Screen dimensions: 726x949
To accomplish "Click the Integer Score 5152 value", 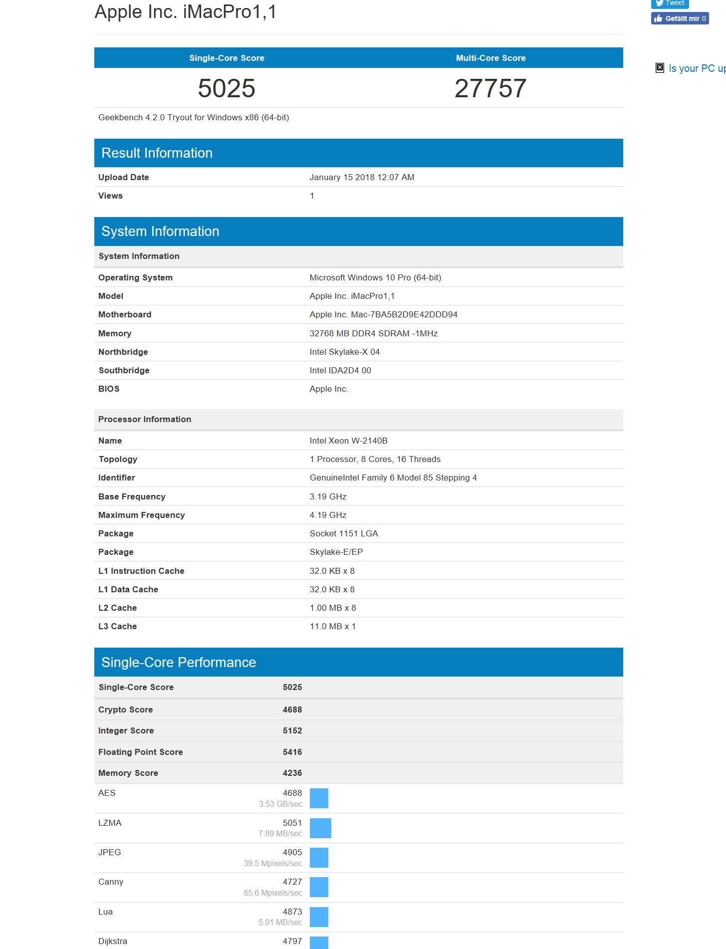I will pos(292,730).
